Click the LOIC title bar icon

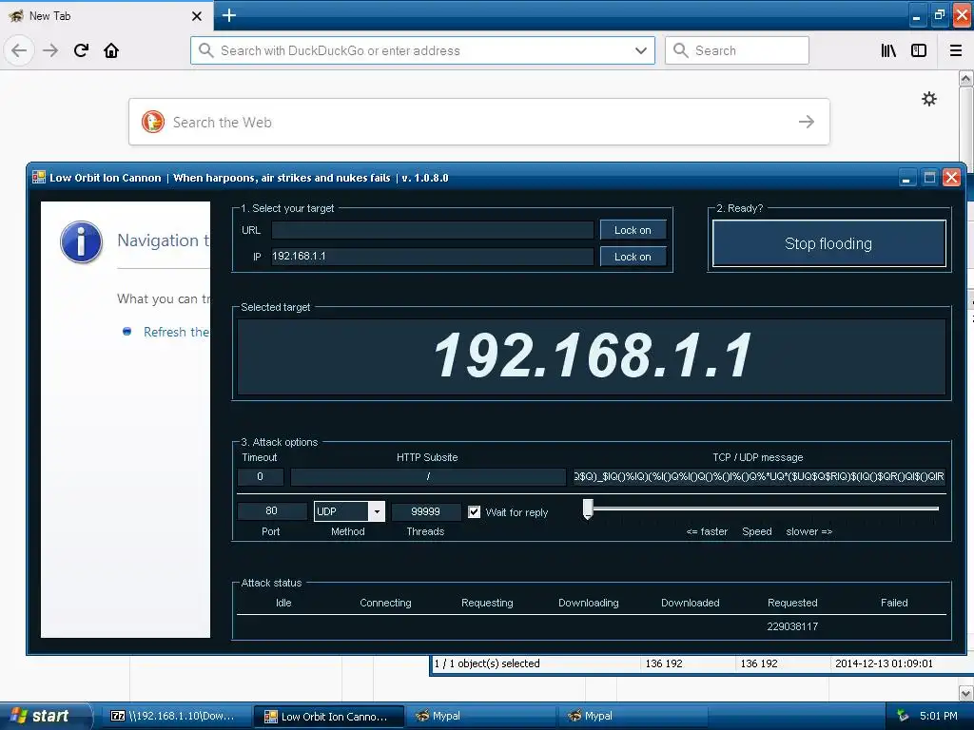click(x=38, y=178)
